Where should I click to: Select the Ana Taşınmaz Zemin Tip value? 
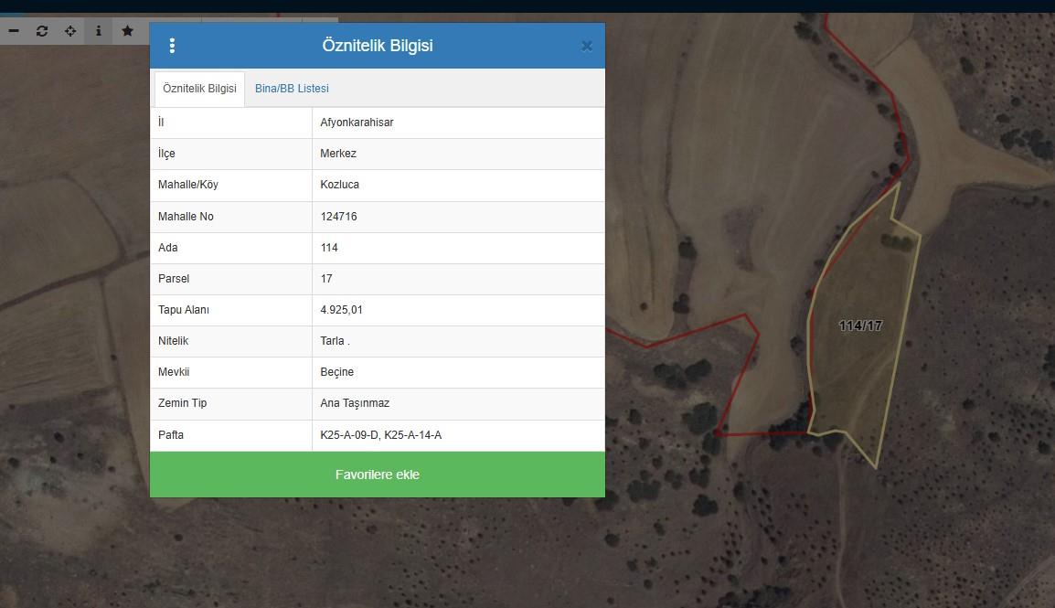[x=355, y=403]
